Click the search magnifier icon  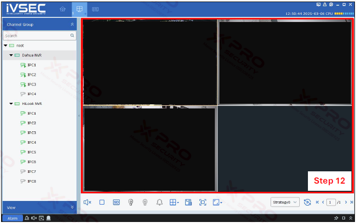72,35
